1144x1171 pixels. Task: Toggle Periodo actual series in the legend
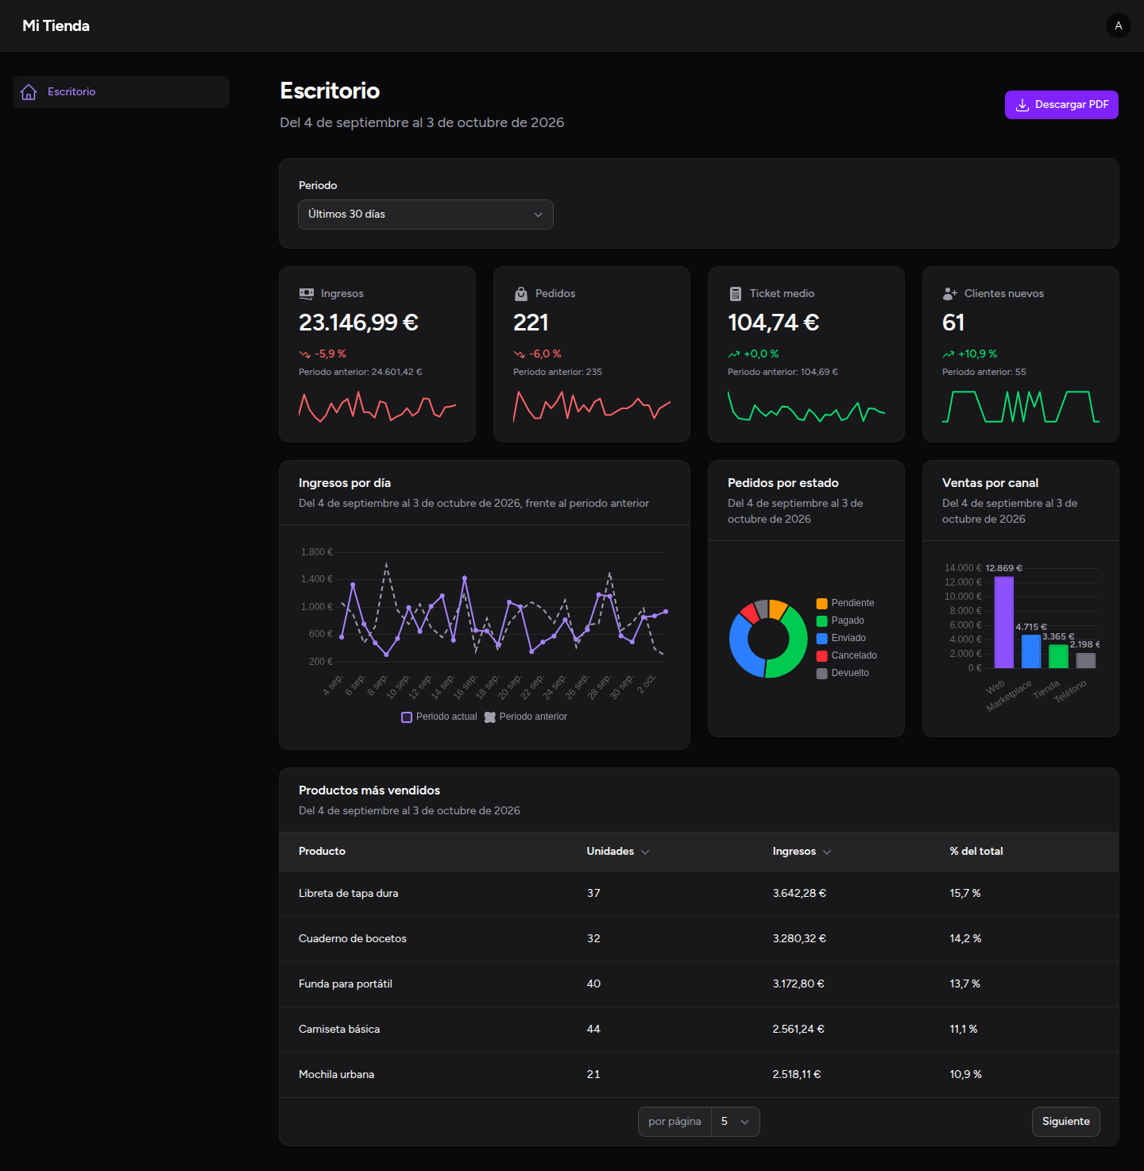439,717
